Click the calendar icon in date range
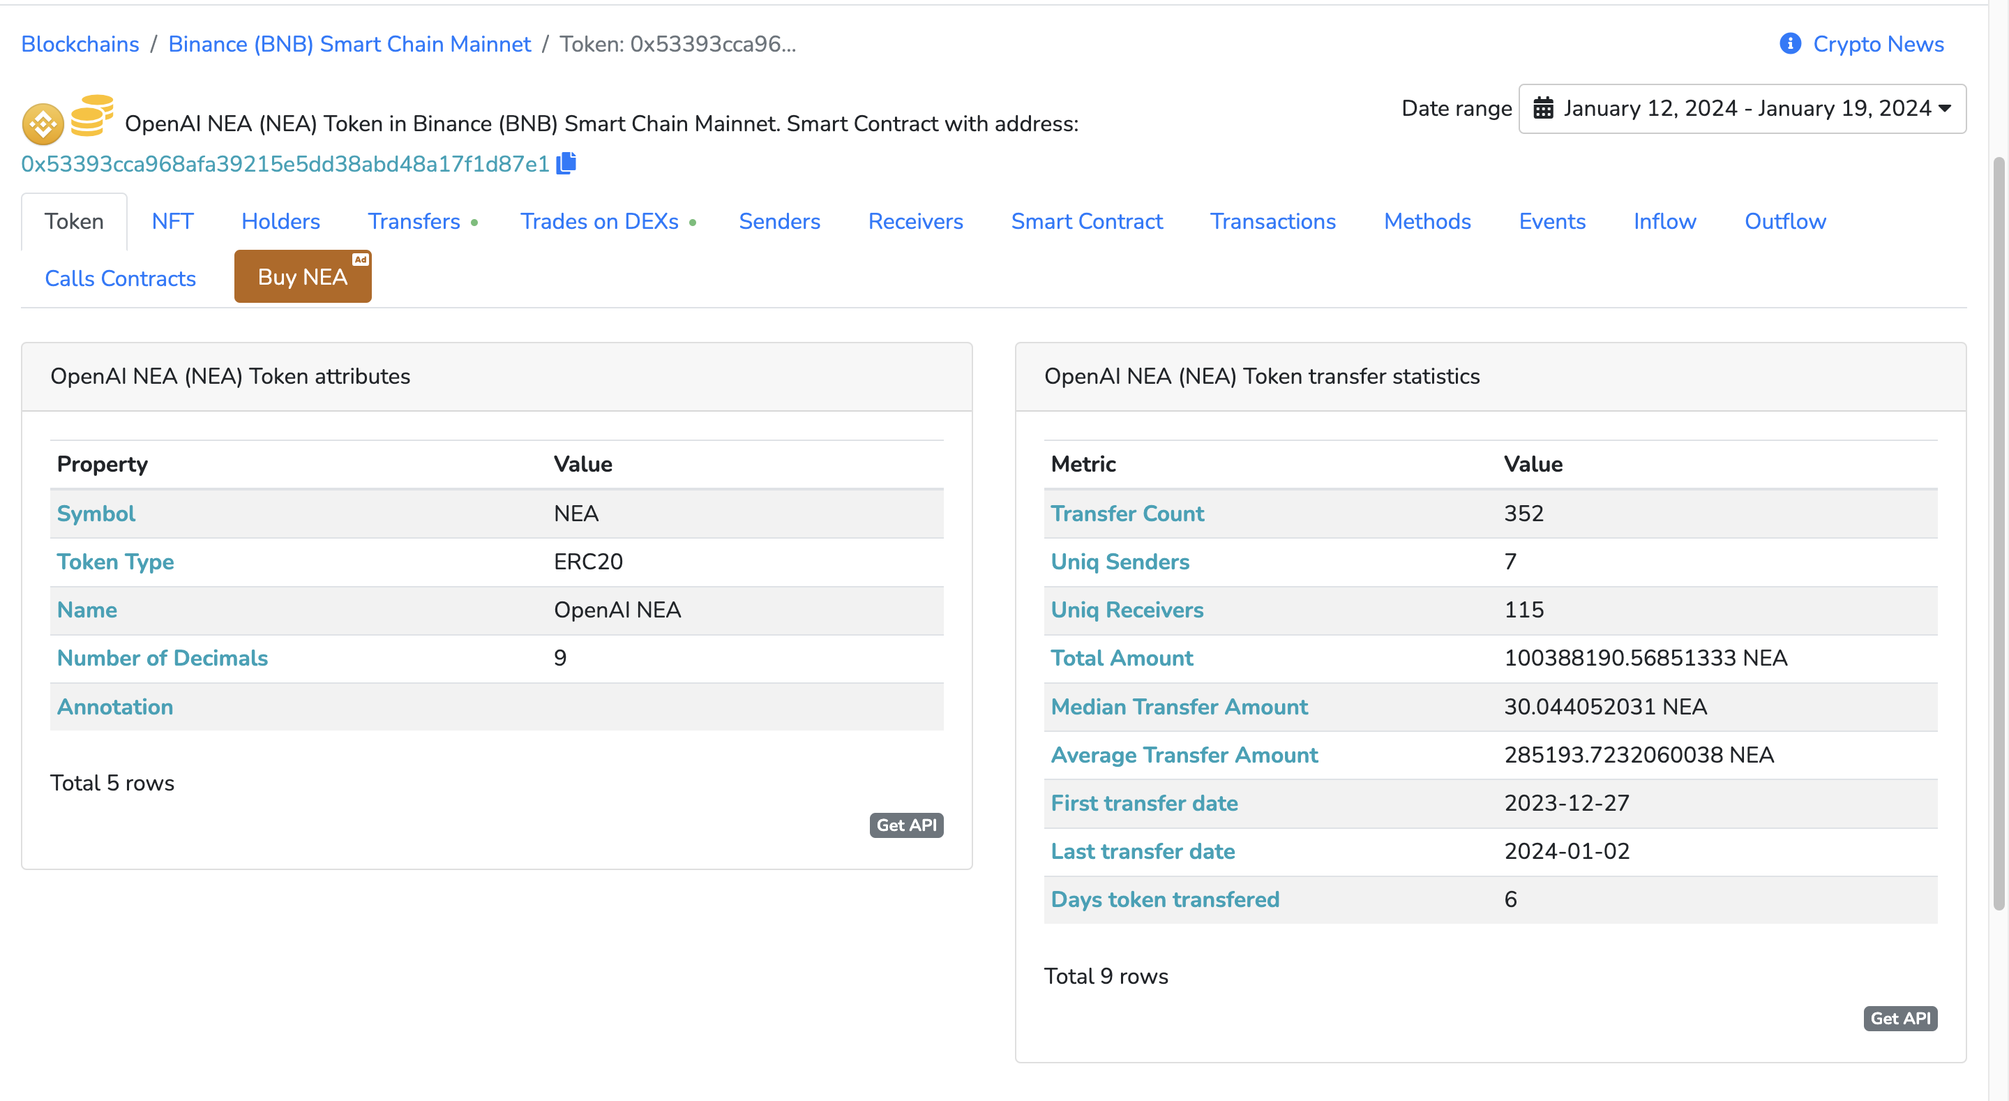The width and height of the screenshot is (2009, 1101). click(1542, 107)
